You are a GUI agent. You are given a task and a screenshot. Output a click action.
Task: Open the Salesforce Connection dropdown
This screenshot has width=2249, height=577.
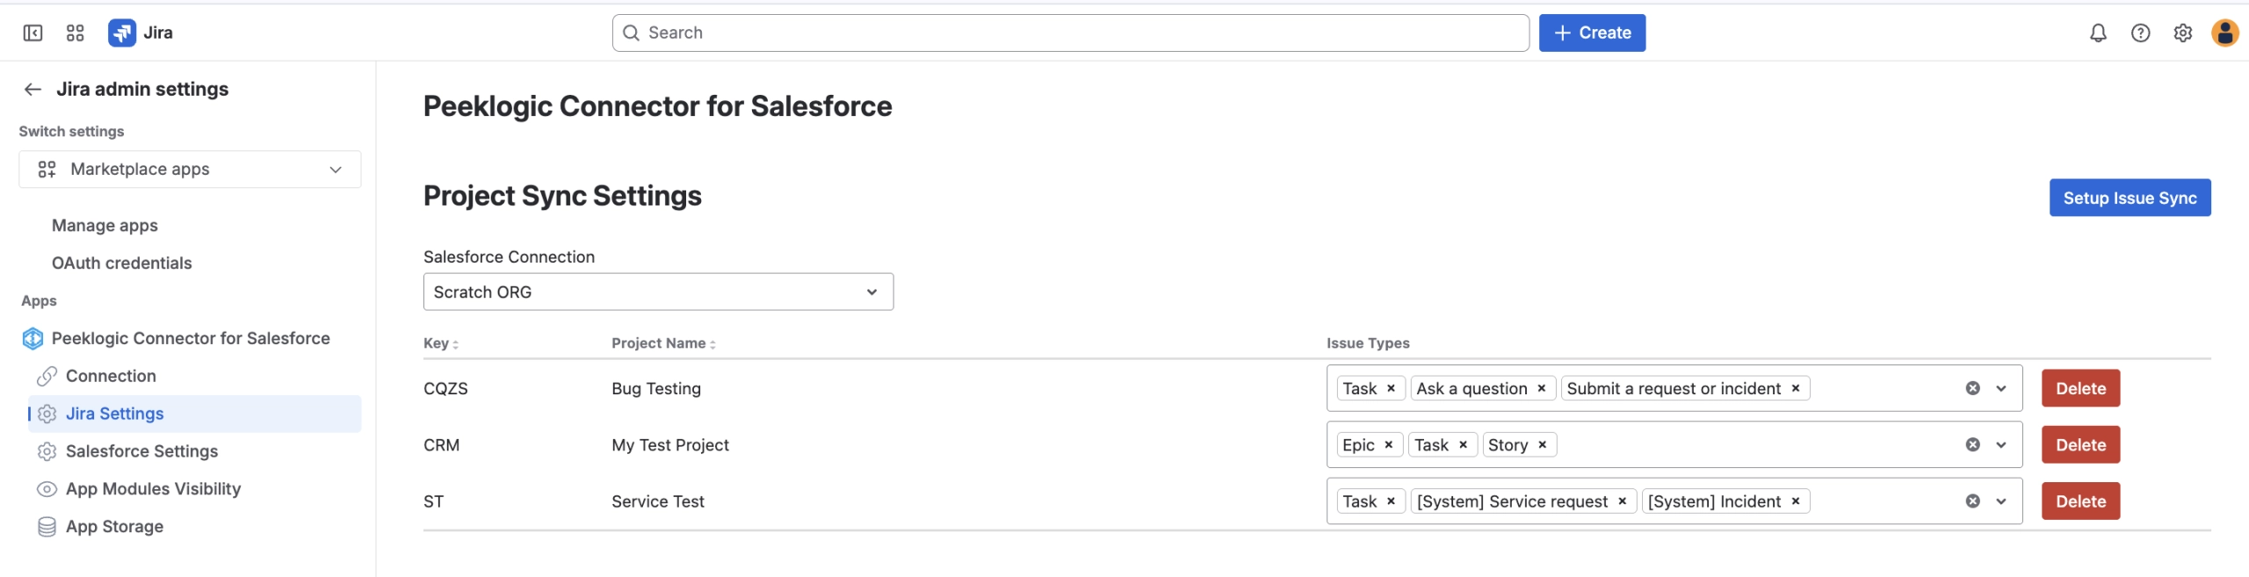point(658,292)
